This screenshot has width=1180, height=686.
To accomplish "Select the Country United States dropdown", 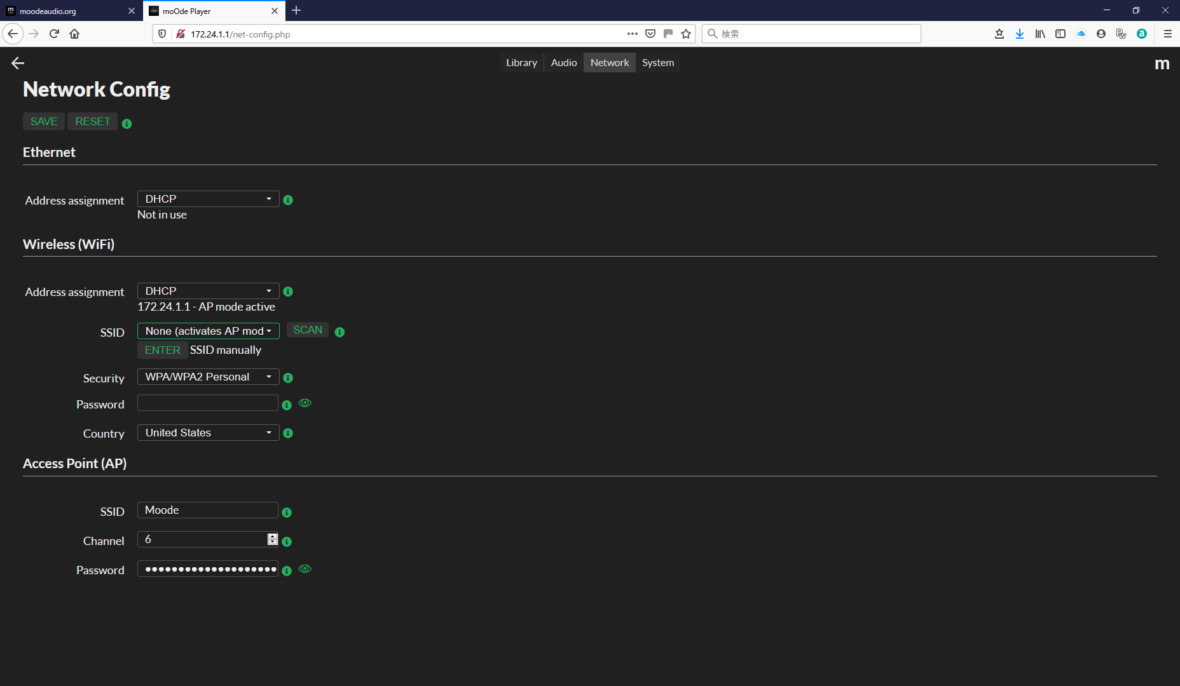I will pyautogui.click(x=208, y=433).
